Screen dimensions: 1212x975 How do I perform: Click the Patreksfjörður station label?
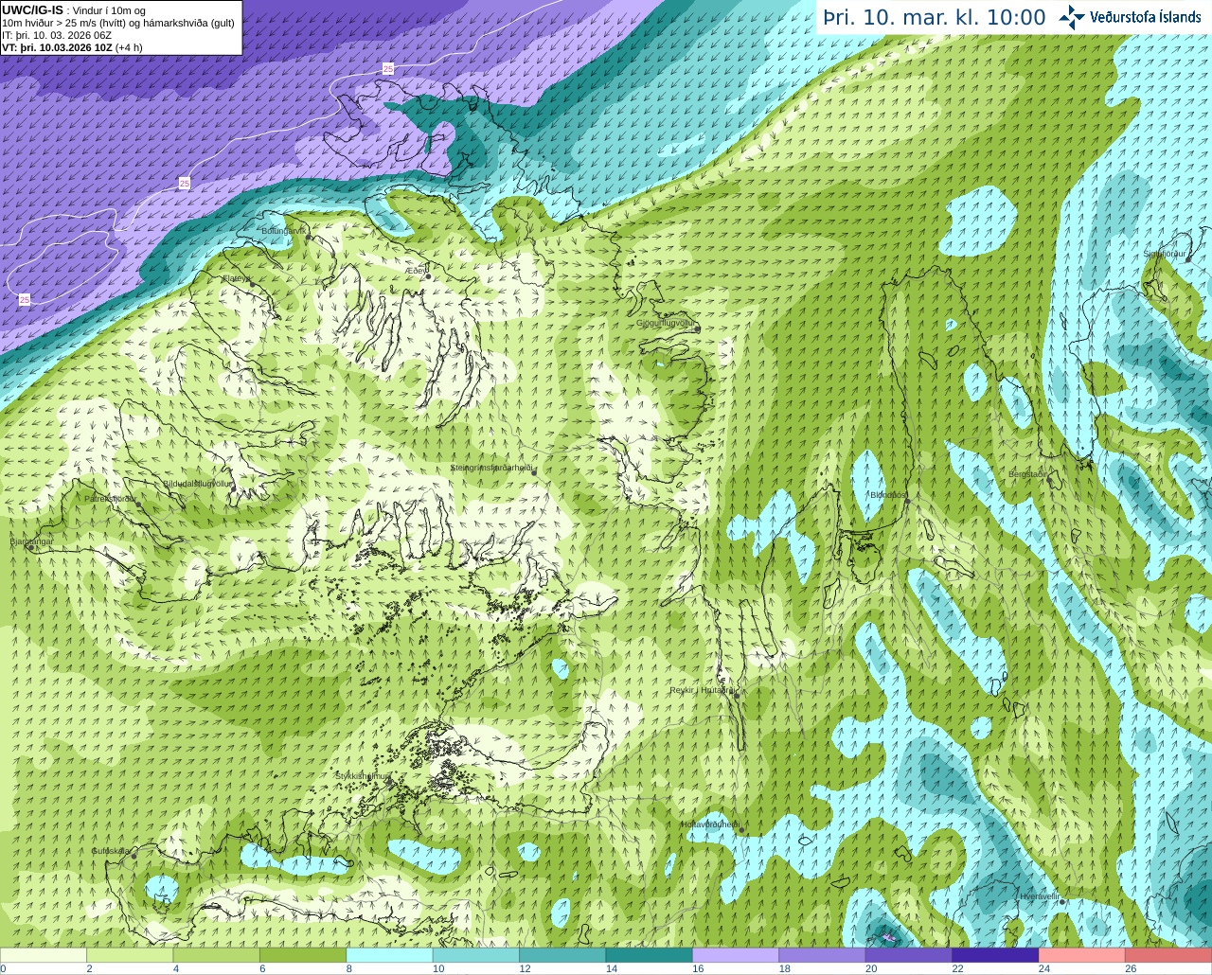coord(111,498)
